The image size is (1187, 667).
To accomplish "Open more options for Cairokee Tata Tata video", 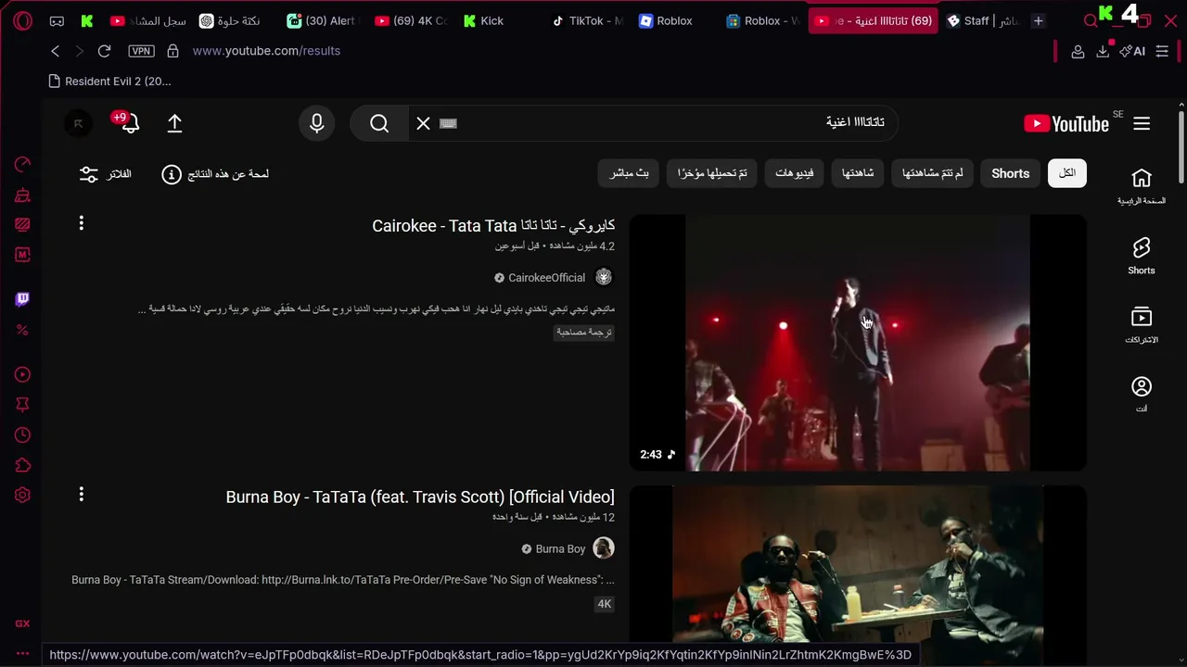I will tap(82, 223).
